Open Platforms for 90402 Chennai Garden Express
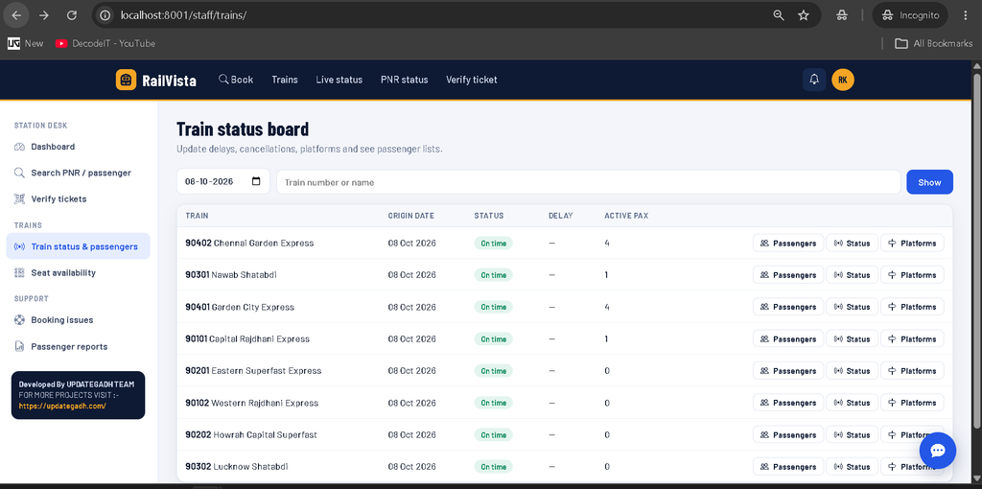982x489 pixels. point(912,243)
